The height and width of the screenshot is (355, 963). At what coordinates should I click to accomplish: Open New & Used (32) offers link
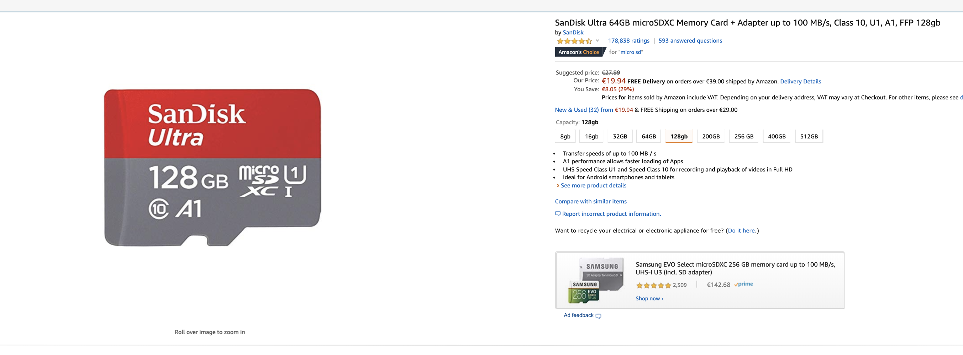[584, 110]
